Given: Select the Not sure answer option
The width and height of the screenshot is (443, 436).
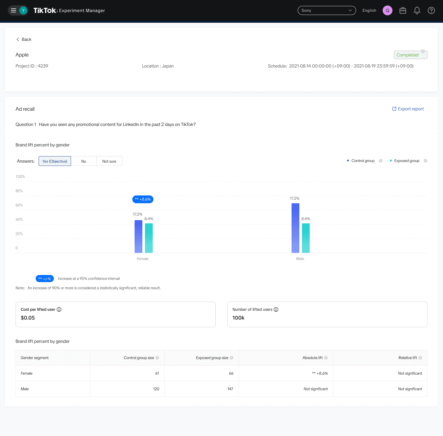Looking at the screenshot, I should click(109, 161).
